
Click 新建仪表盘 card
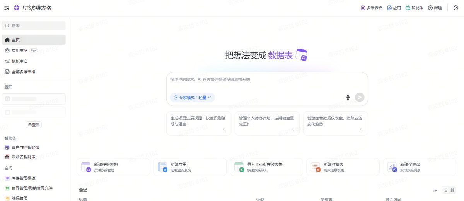[420, 167]
